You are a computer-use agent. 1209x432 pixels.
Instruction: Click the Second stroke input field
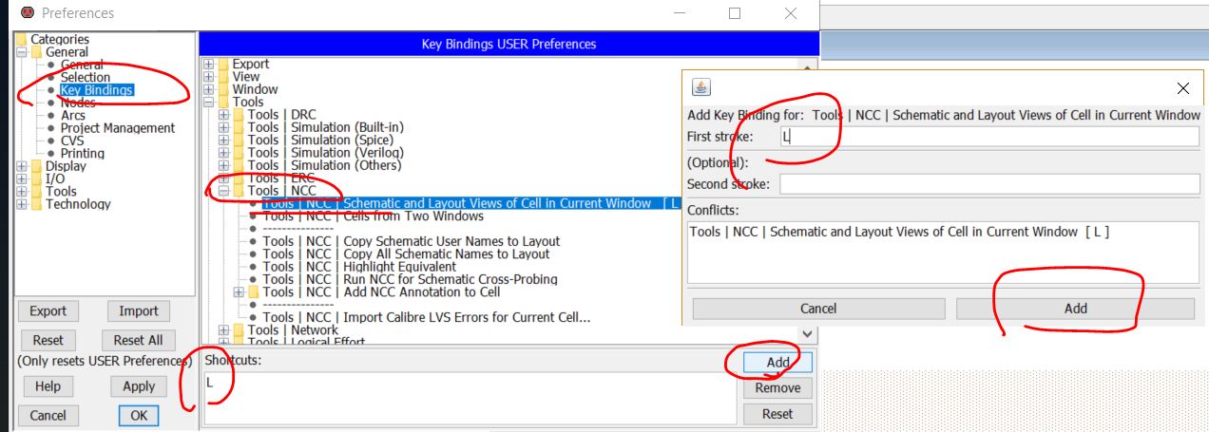coord(987,184)
